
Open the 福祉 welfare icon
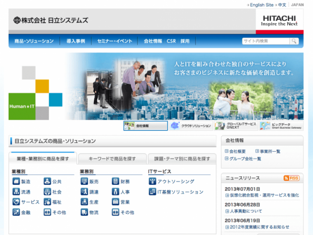[47, 202]
